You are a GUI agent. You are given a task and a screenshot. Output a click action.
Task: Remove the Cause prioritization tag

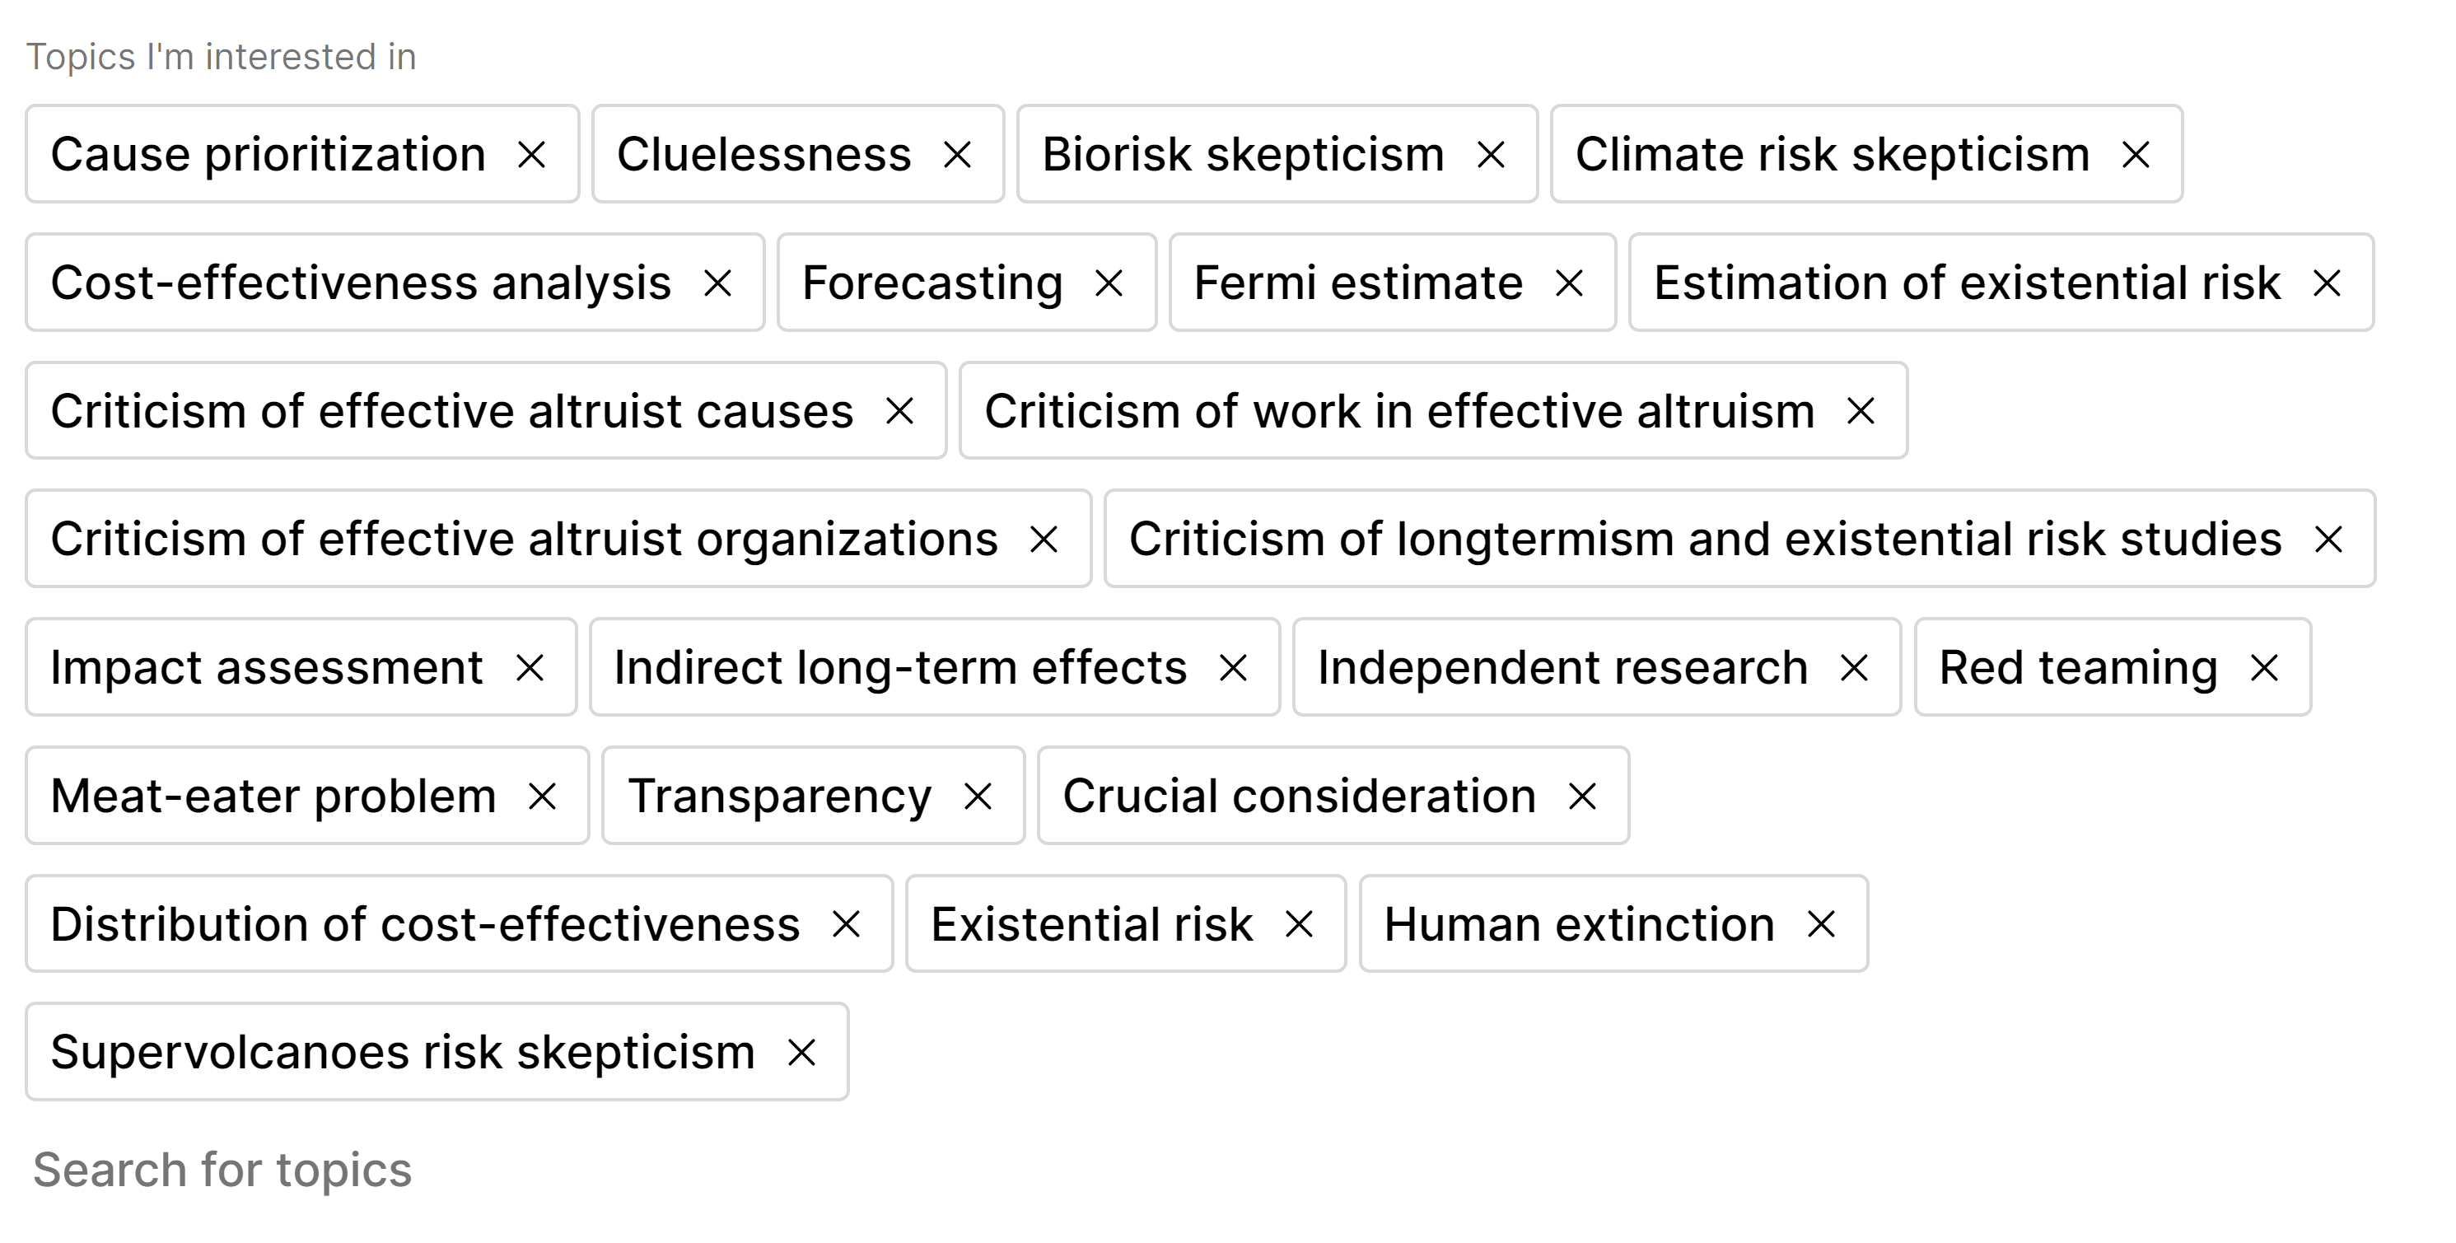point(531,154)
